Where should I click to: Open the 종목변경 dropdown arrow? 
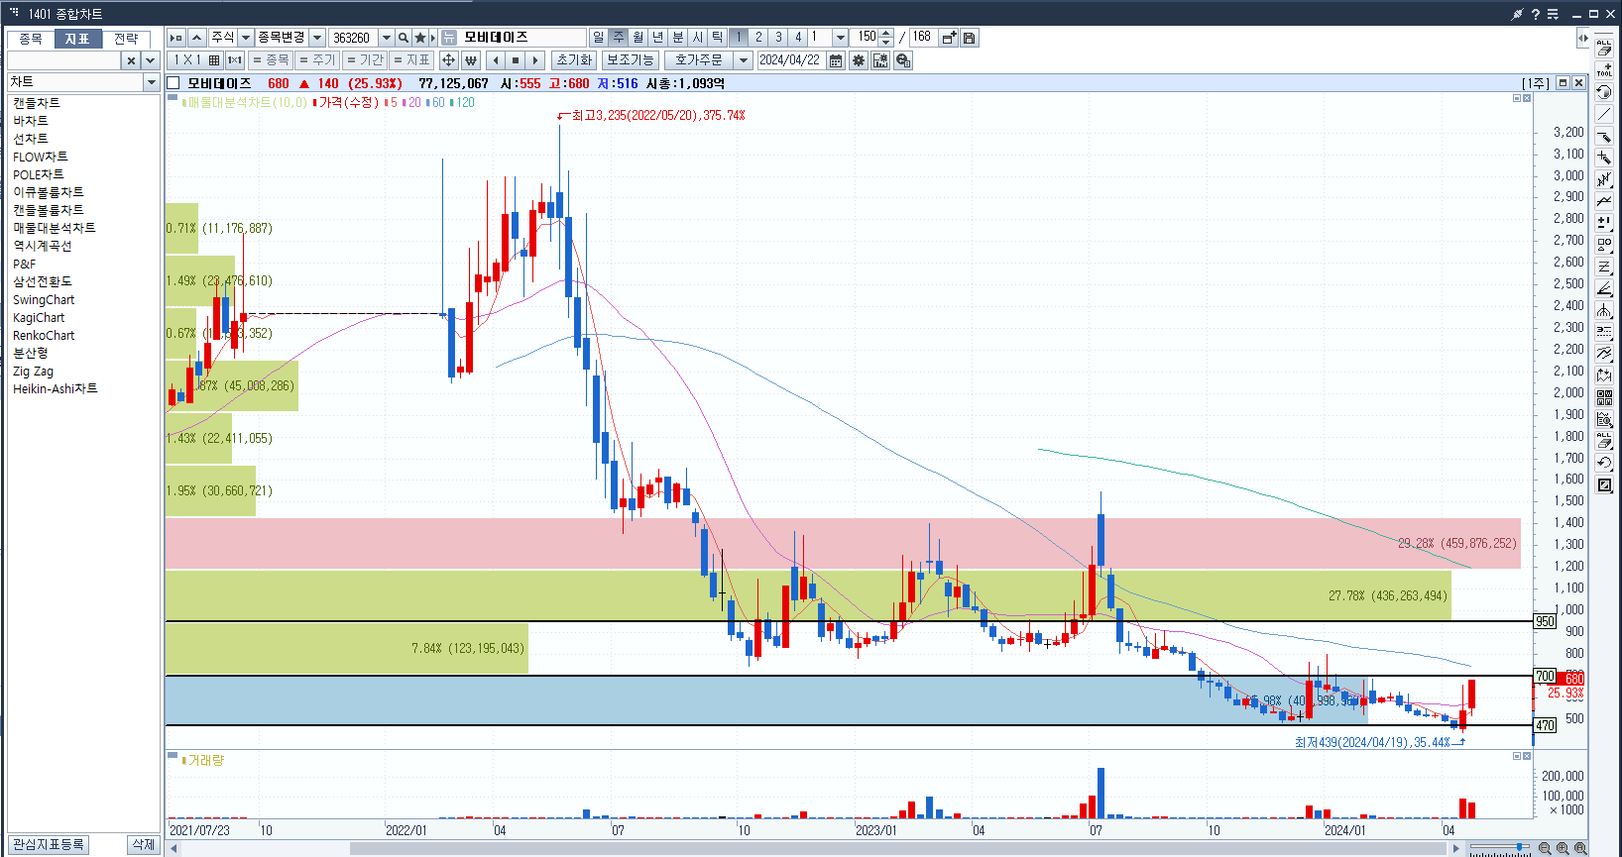coord(317,38)
